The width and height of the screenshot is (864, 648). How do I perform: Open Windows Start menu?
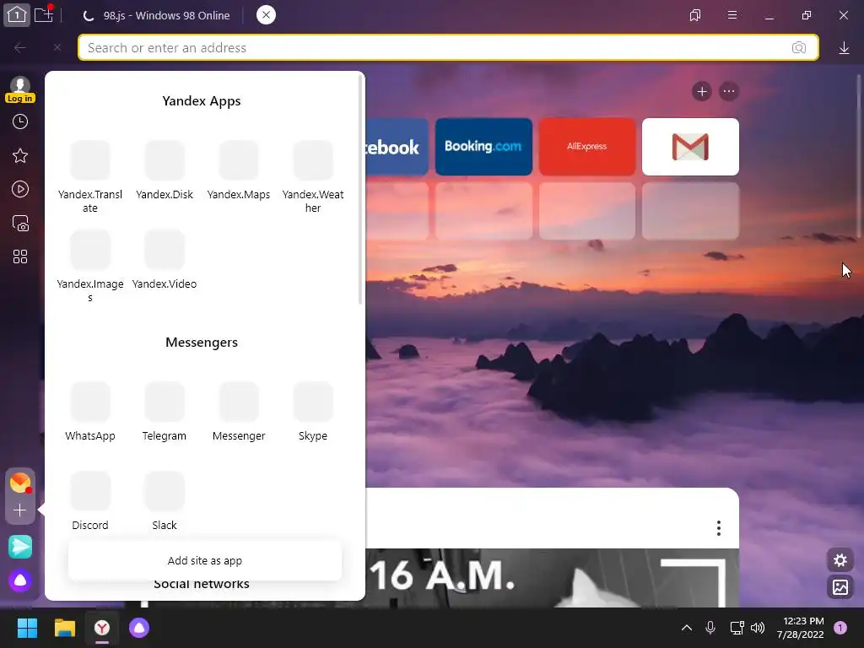pyautogui.click(x=27, y=628)
